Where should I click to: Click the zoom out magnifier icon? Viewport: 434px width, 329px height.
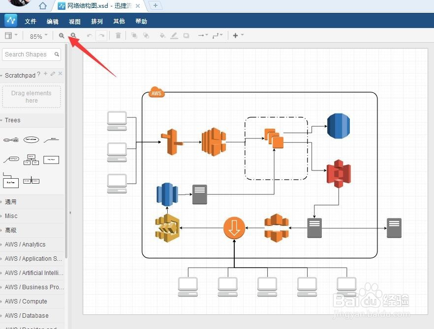[73, 35]
